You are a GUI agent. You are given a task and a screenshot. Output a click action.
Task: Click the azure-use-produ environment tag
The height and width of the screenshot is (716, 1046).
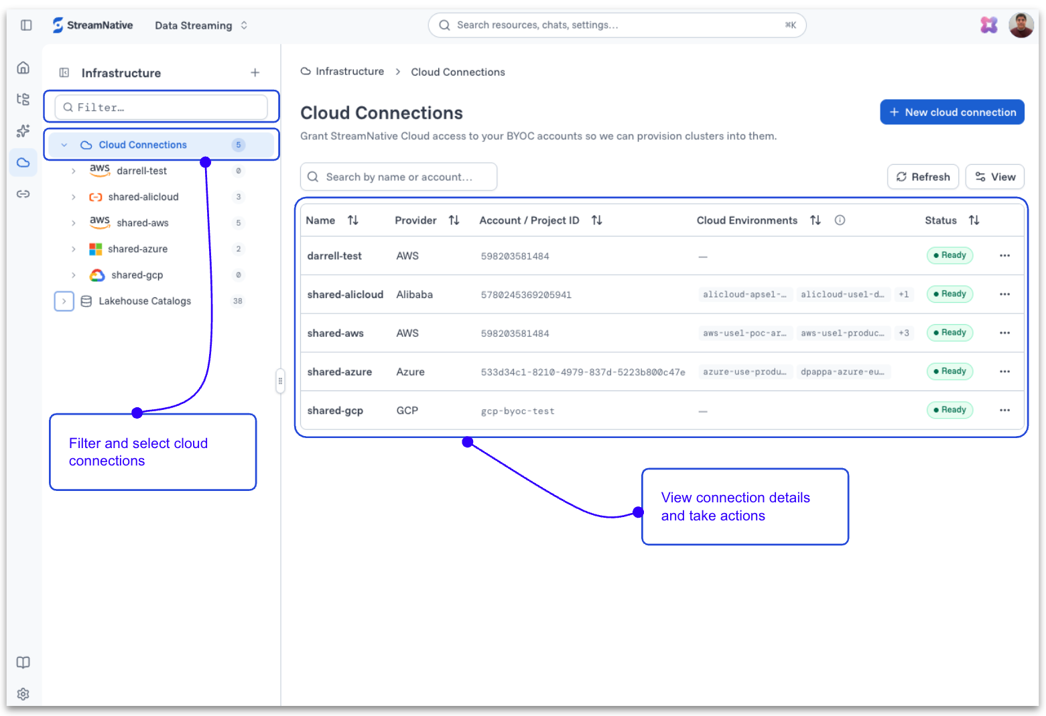745,372
